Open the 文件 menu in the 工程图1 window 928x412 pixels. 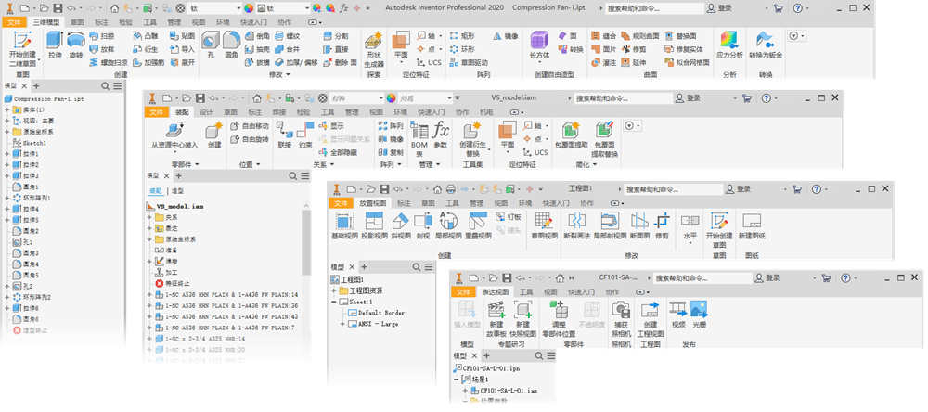342,202
